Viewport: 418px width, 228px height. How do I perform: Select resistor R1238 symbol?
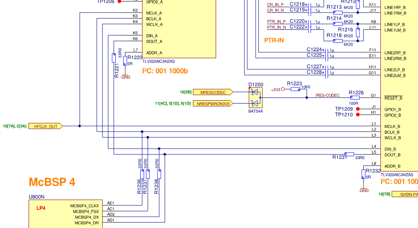[159, 174]
